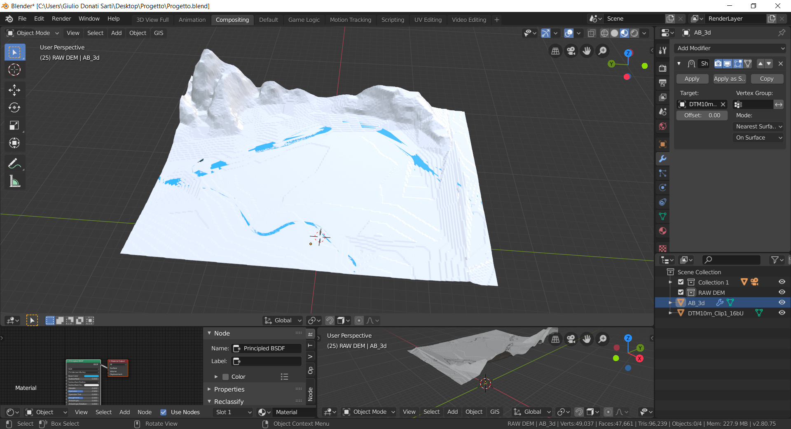Apply the Shrinkwrap modifier

click(x=692, y=79)
